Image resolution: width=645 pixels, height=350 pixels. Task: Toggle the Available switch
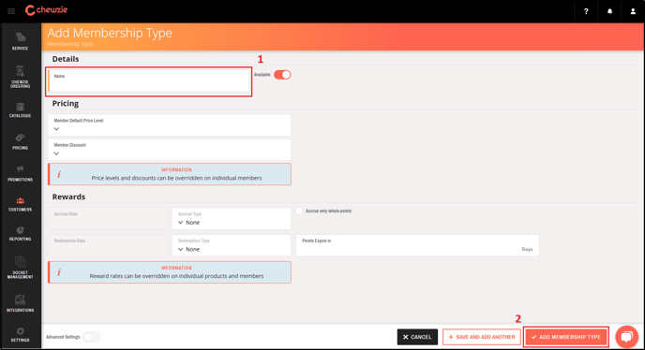[x=282, y=75]
